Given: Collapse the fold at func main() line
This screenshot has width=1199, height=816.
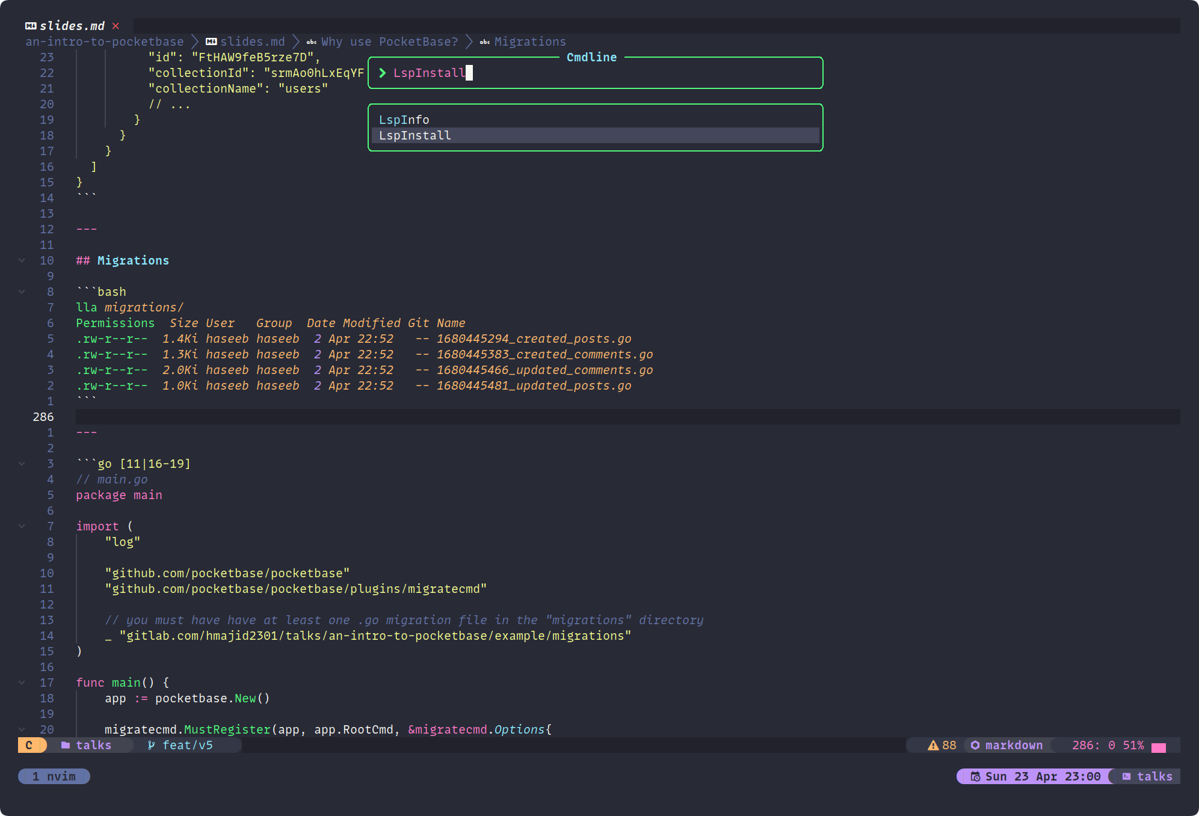Looking at the screenshot, I should point(22,683).
